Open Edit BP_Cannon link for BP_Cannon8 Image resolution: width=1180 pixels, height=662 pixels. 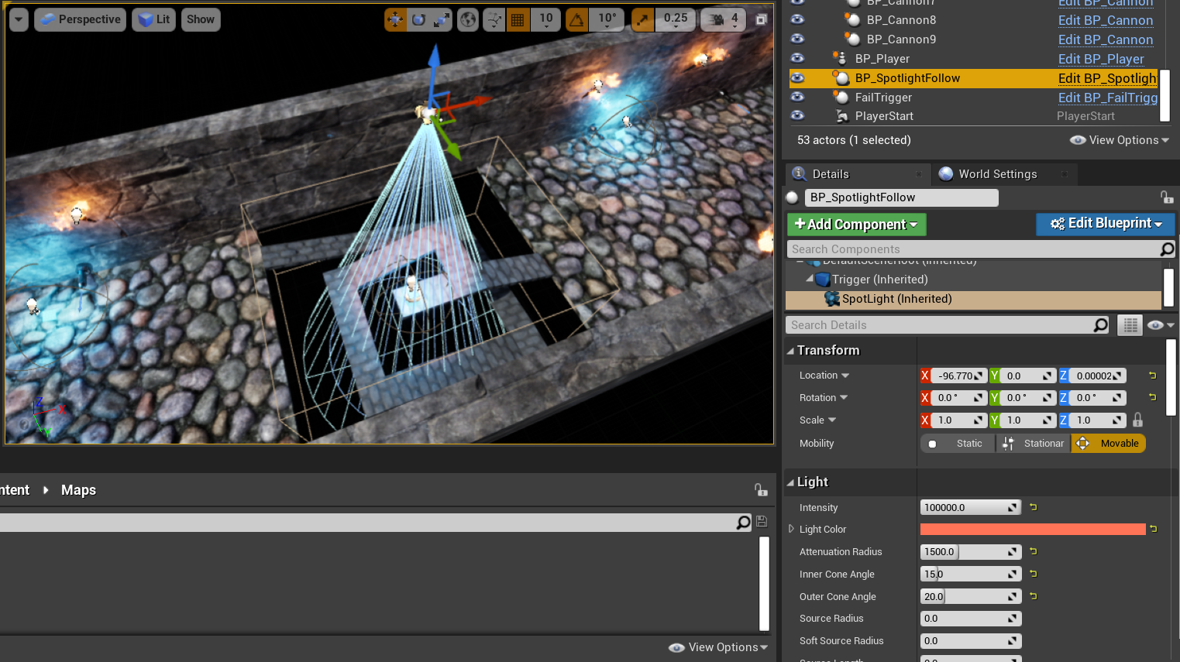pyautogui.click(x=1106, y=20)
